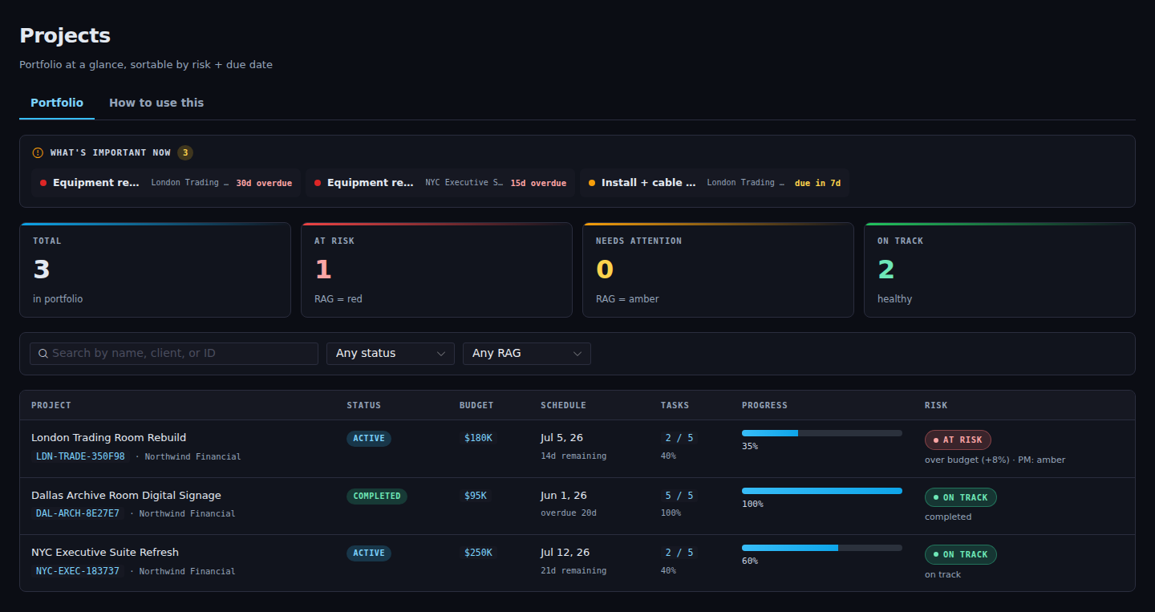This screenshot has width=1155, height=612.
Task: Select the Needs Attention summary card
Action: click(x=718, y=270)
